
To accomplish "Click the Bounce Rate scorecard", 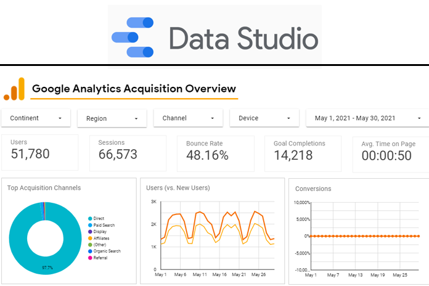I will coord(215,151).
